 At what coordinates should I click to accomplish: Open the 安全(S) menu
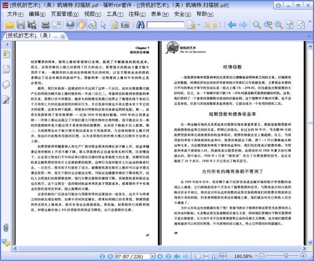(x=183, y=14)
